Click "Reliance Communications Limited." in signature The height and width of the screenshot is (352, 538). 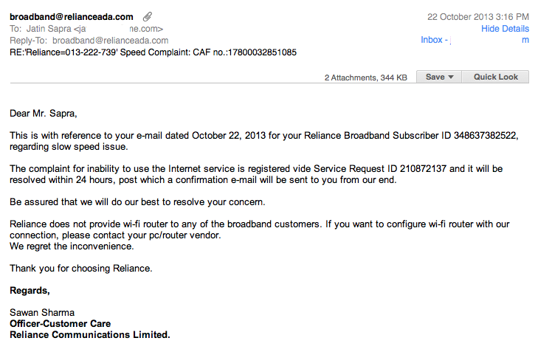pyautogui.click(x=89, y=334)
